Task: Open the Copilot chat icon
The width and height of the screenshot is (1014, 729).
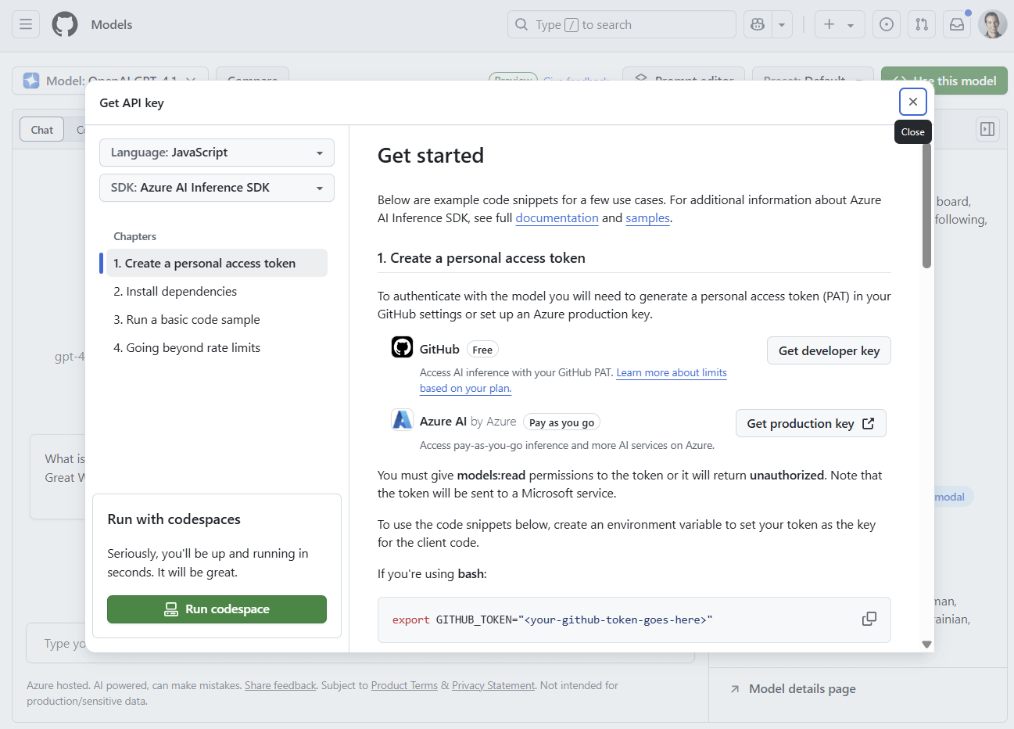Action: point(758,24)
